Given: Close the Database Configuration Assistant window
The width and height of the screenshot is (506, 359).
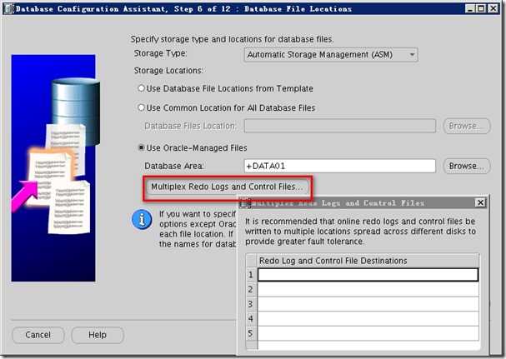Looking at the screenshot, I should pyautogui.click(x=493, y=8).
